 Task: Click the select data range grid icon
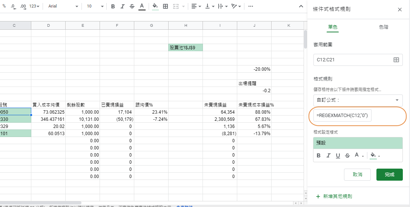(396, 60)
